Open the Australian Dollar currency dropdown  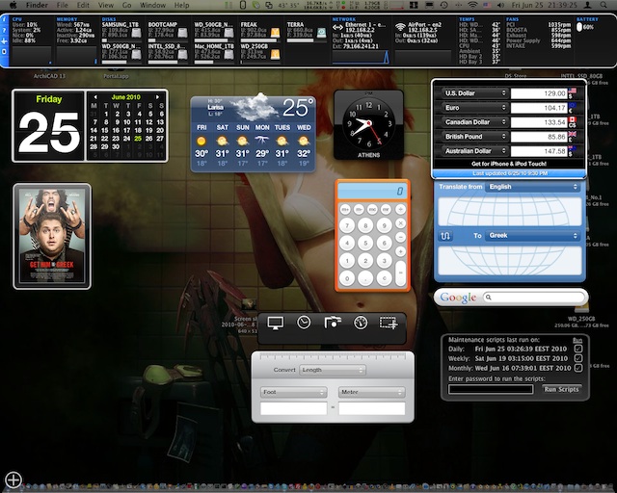point(474,151)
